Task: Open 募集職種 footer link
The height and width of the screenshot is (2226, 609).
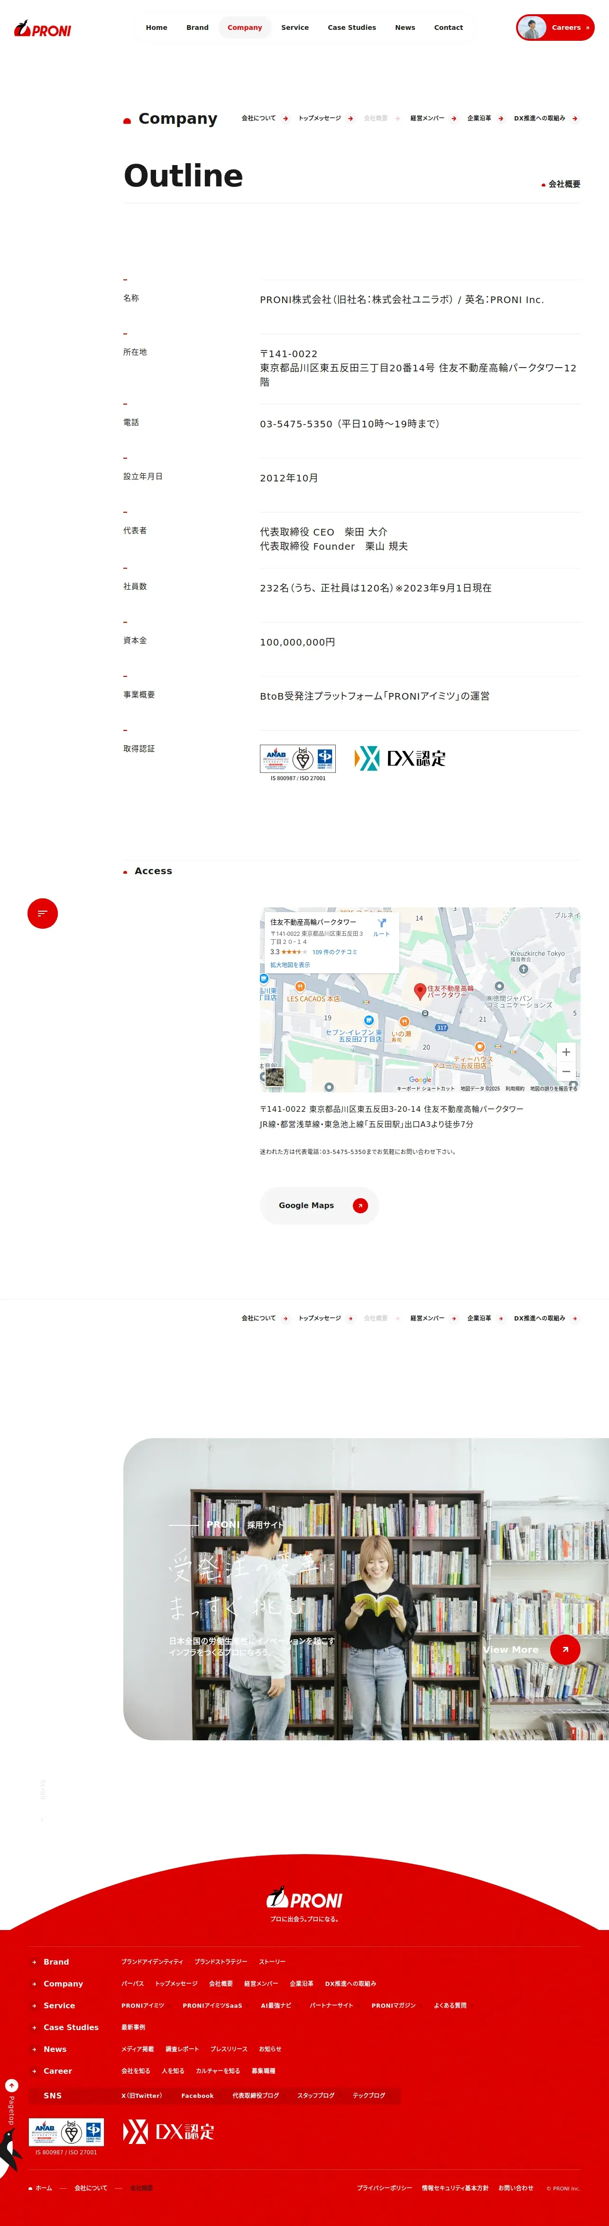Action: 263,2070
